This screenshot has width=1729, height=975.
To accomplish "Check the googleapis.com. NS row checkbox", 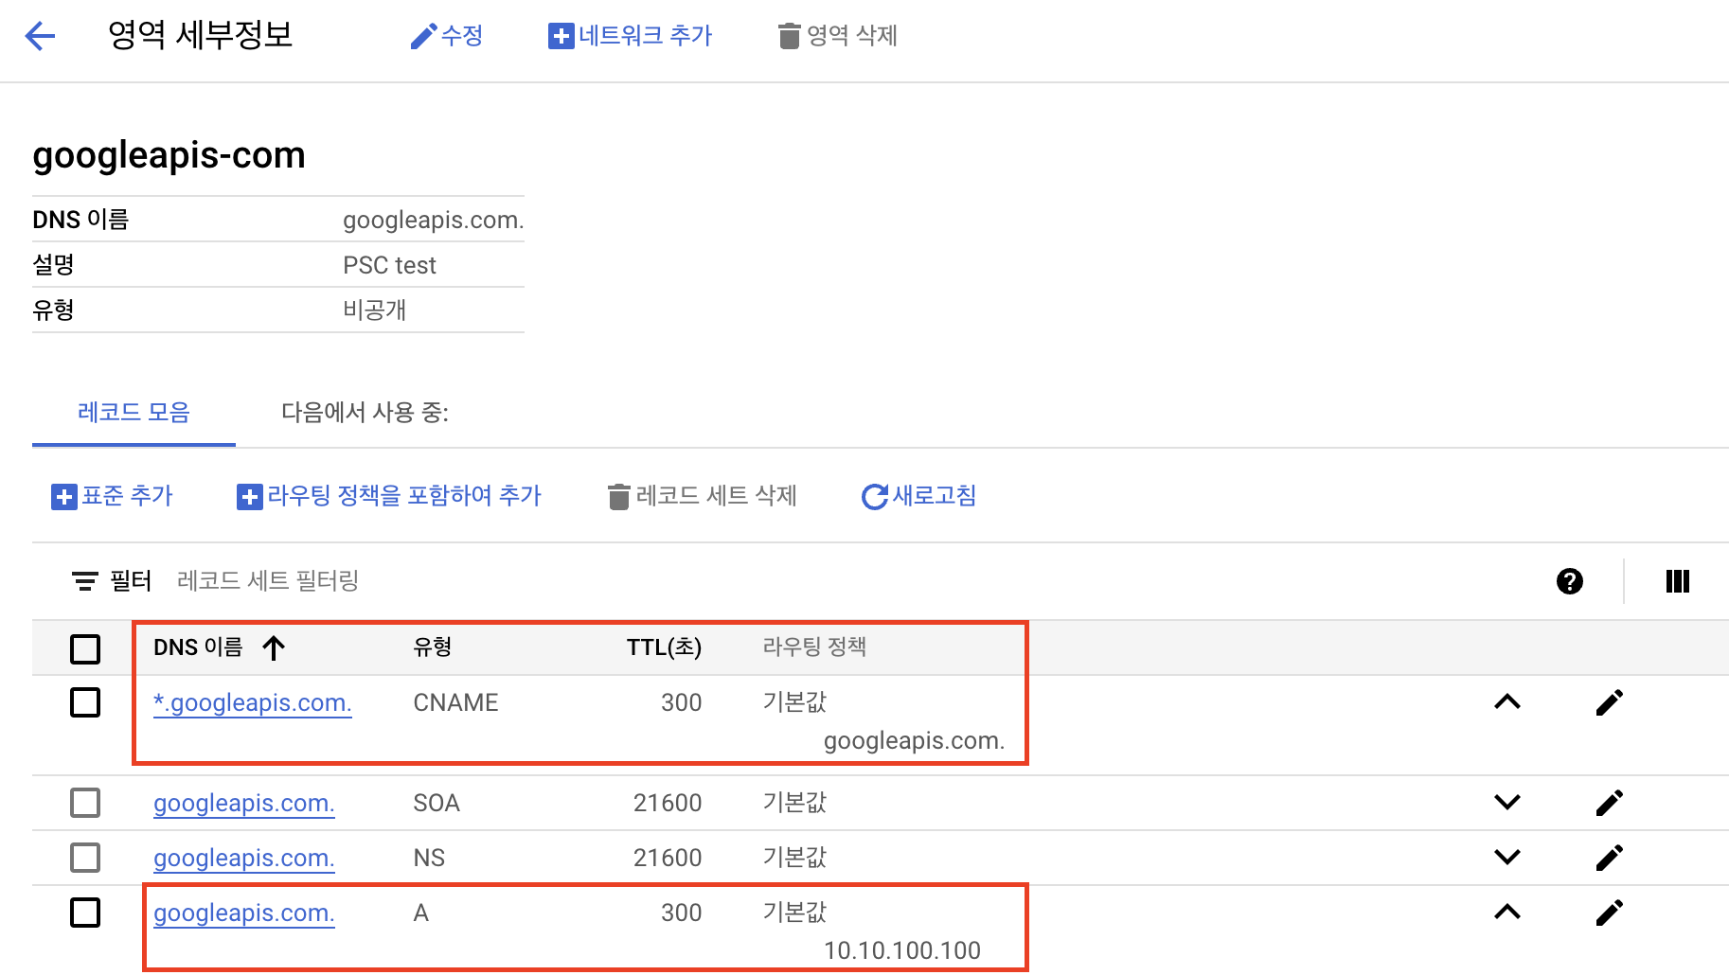I will tap(85, 858).
